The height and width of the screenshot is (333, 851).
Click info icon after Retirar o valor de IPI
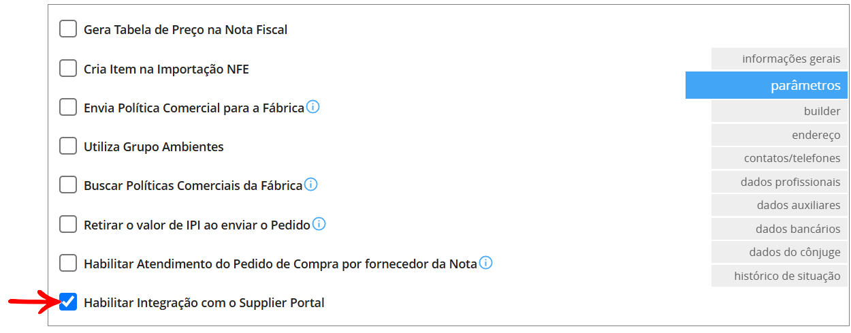[319, 223]
